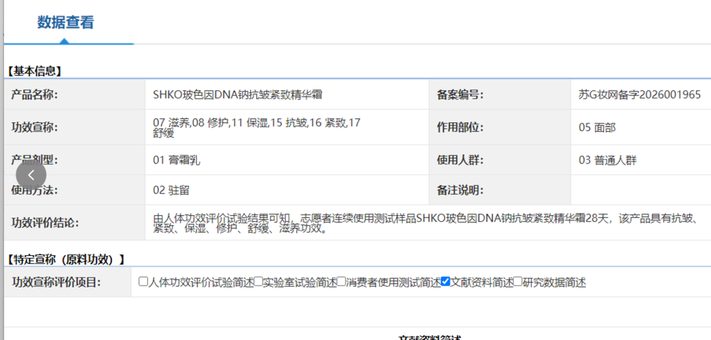Tick the 研究数据简述 checkbox
711x340 pixels.
click(x=518, y=281)
